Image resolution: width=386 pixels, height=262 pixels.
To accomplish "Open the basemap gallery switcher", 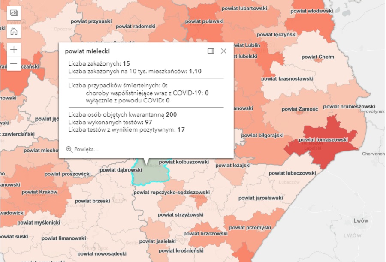I will (14, 13).
